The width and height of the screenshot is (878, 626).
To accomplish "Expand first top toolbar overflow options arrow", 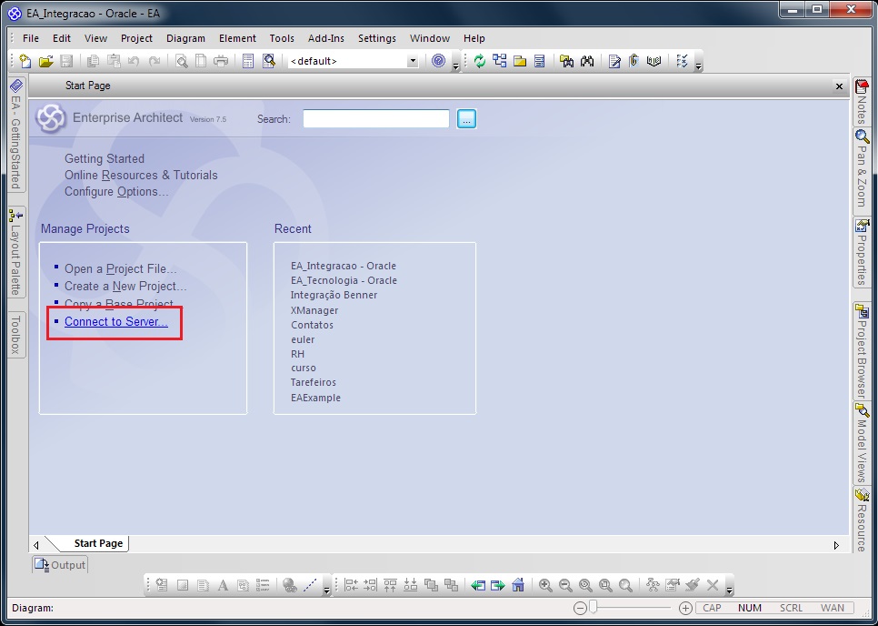I will (x=455, y=66).
